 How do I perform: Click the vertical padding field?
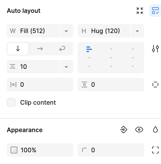pos(111,85)
